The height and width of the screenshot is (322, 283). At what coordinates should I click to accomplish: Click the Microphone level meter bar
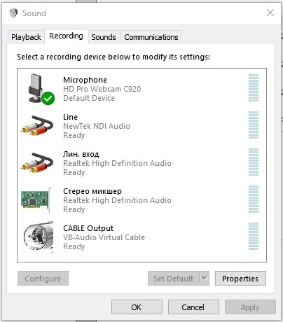click(x=254, y=87)
